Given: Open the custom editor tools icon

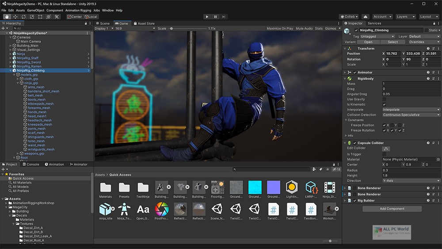Looking at the screenshot, I should 57,17.
